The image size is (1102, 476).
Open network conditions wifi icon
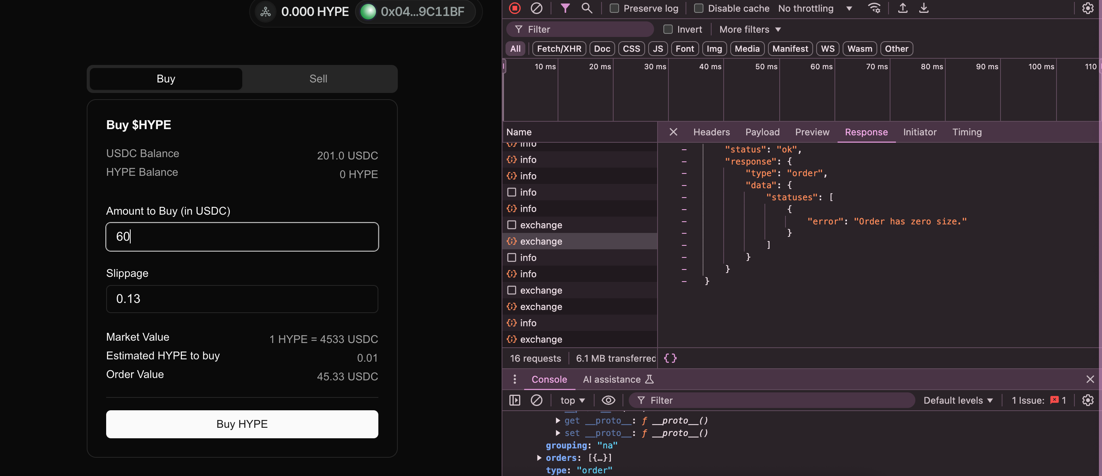tap(874, 8)
